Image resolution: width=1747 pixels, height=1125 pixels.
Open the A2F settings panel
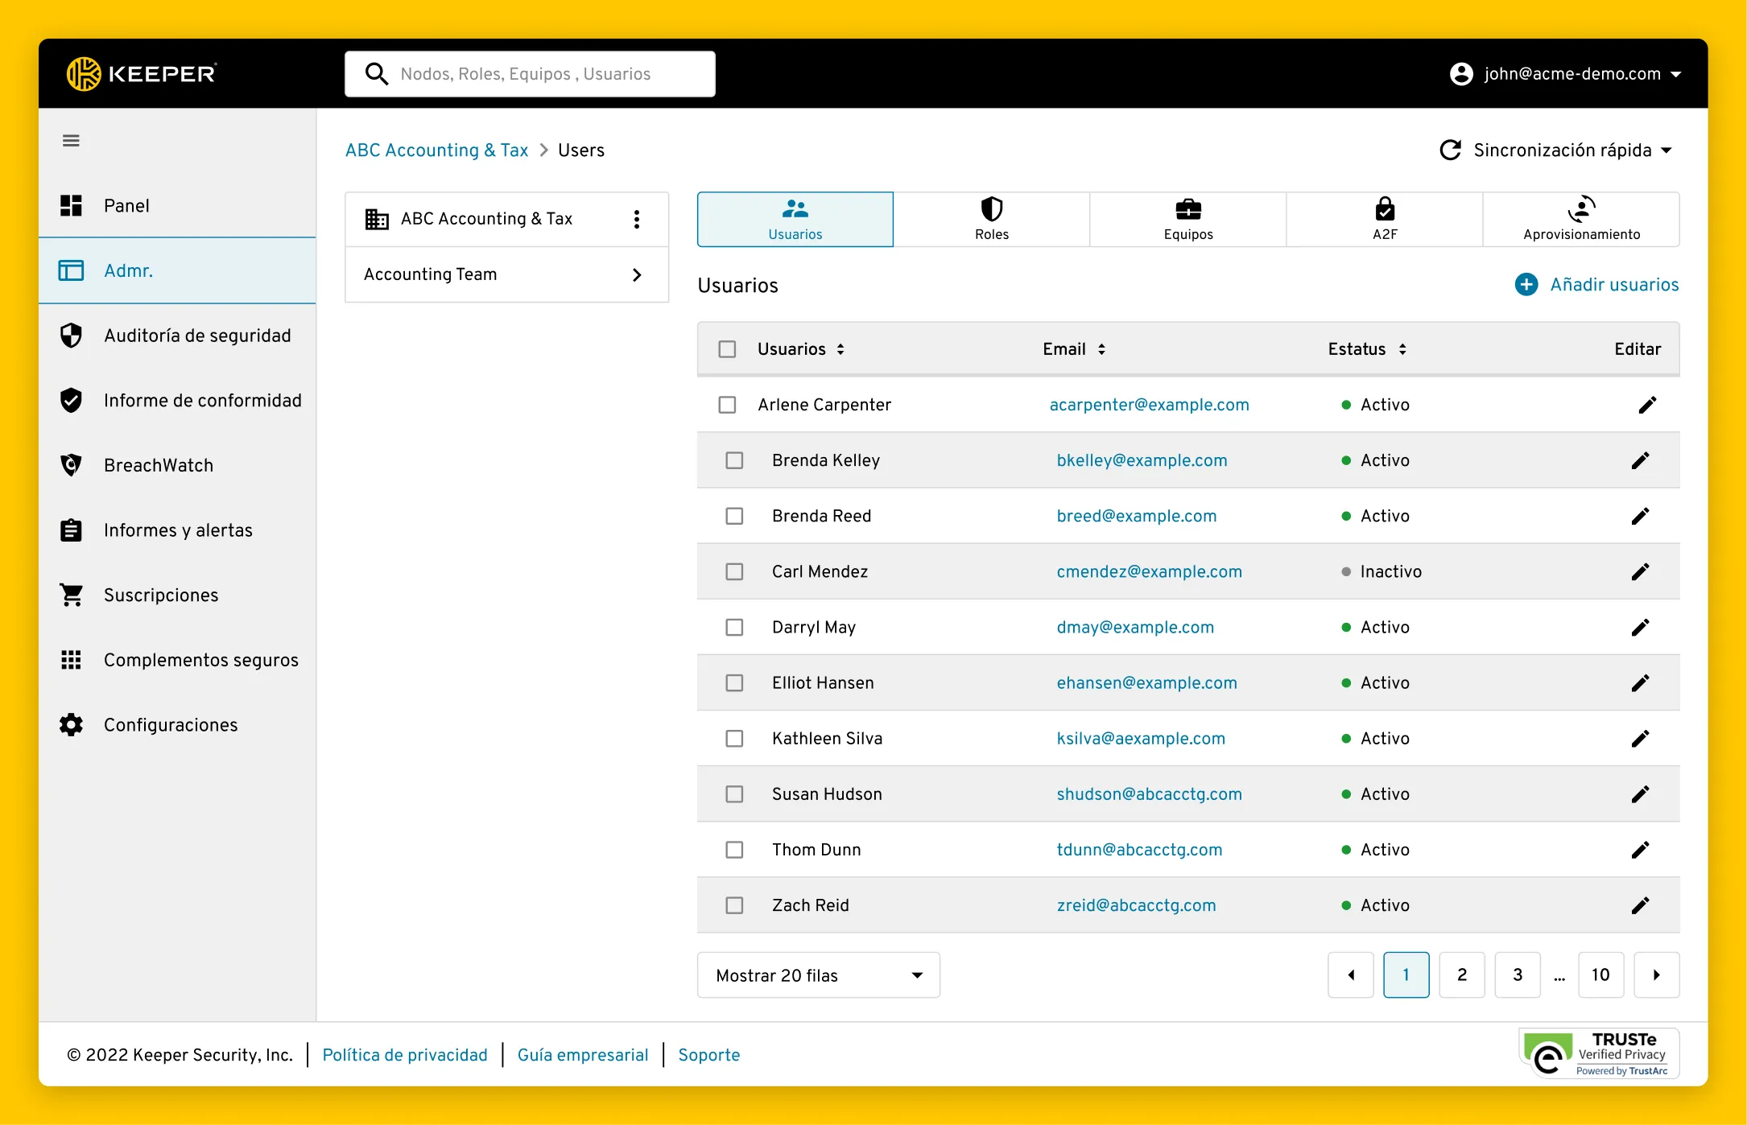pyautogui.click(x=1383, y=216)
